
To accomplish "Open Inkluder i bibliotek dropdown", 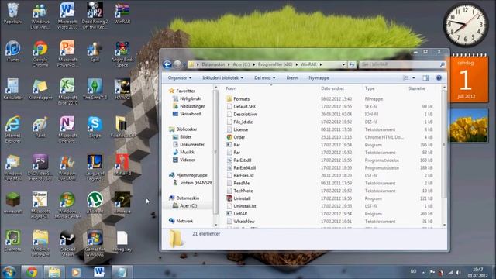I will point(222,77).
